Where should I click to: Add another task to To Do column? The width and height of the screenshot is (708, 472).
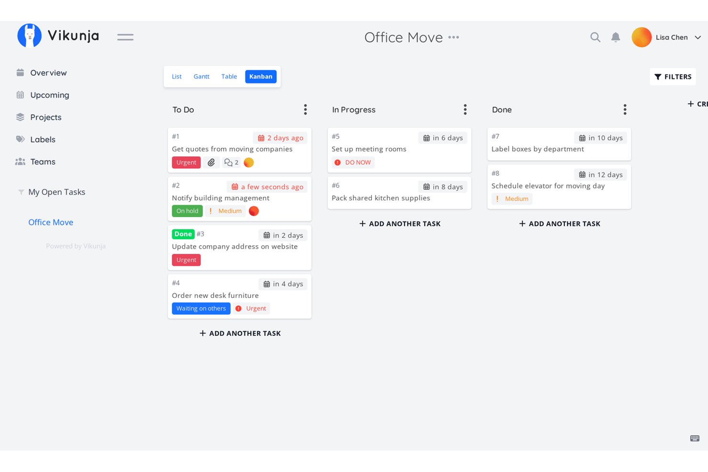point(240,333)
